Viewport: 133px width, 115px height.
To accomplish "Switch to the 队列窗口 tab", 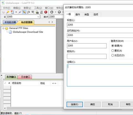I will (11, 77).
